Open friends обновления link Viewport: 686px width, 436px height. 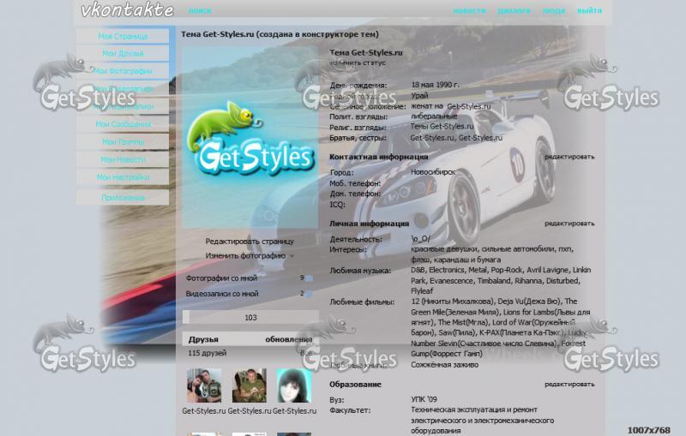point(289,339)
